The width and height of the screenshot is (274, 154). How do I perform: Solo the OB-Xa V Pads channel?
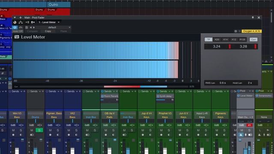[113, 130]
